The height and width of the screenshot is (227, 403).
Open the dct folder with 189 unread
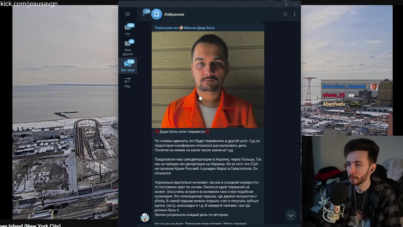tap(128, 29)
